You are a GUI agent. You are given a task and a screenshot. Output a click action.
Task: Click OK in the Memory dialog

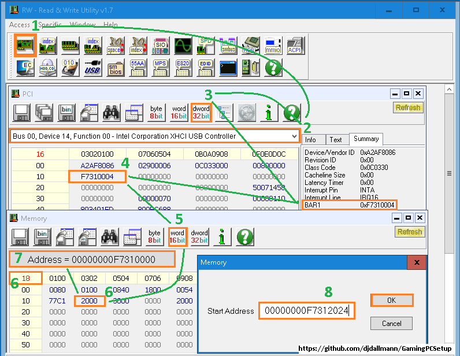[x=391, y=301]
